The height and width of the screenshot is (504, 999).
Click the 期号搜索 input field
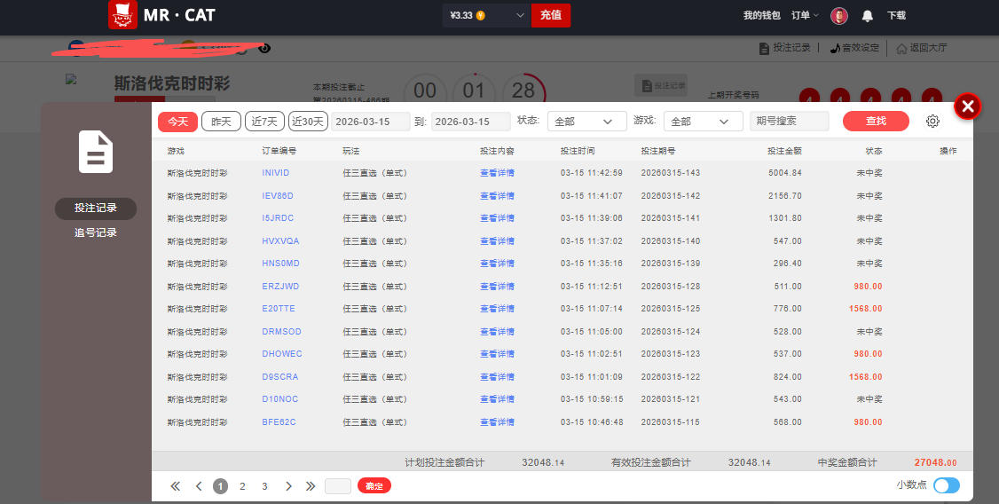pos(789,122)
